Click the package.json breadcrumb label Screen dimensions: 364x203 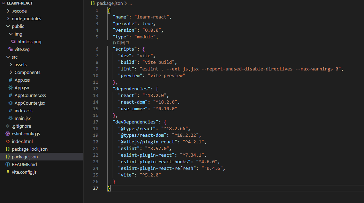(x=110, y=3)
